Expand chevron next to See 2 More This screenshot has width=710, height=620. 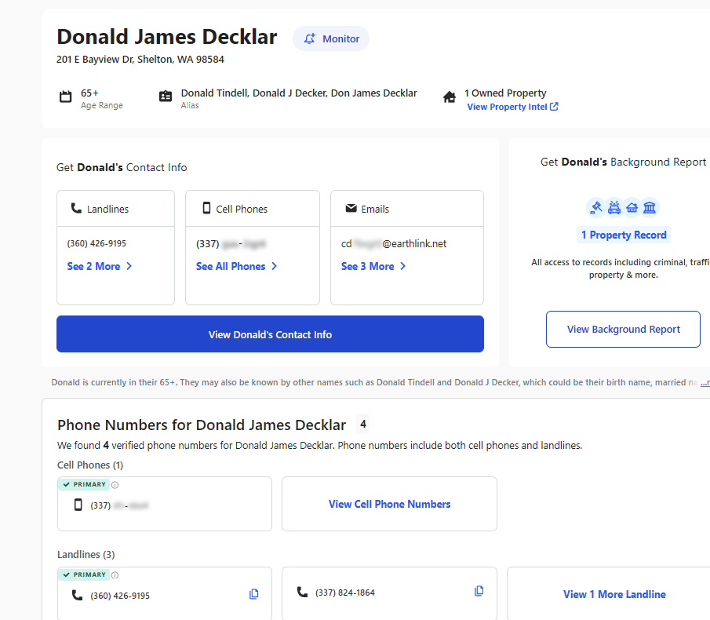(129, 266)
